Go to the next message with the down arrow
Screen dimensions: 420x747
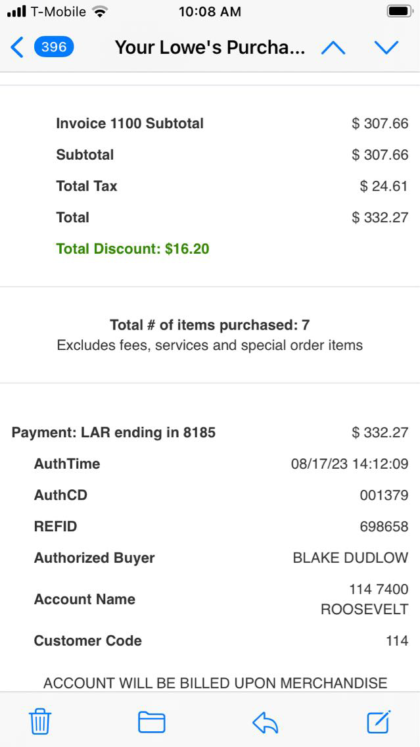tap(386, 47)
